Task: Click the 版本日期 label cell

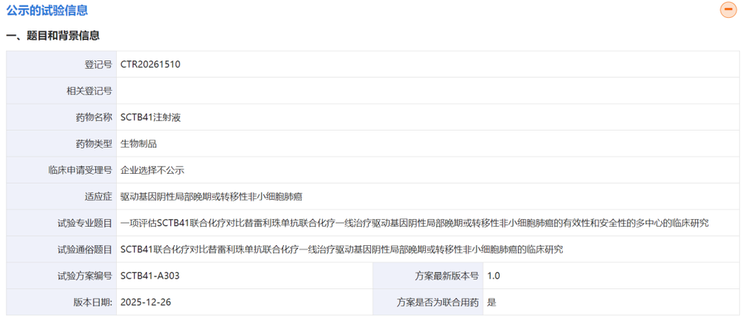Action: pos(62,302)
